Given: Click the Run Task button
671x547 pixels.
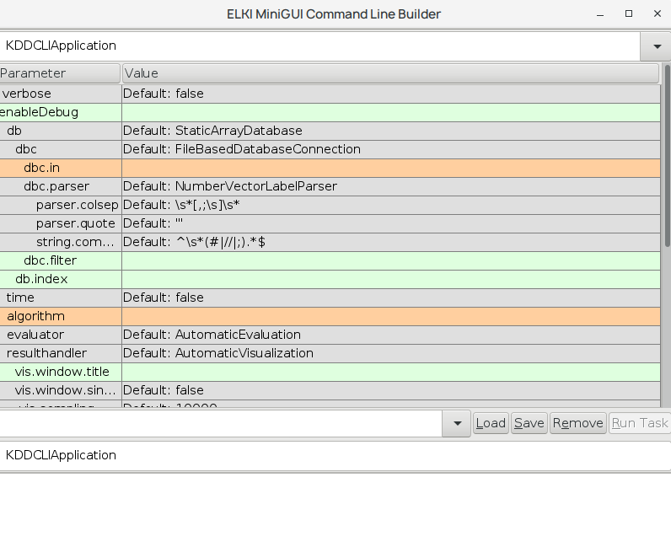Looking at the screenshot, I should click(x=639, y=423).
